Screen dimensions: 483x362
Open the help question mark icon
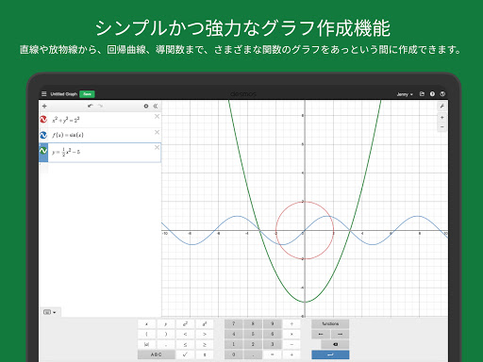coord(432,94)
